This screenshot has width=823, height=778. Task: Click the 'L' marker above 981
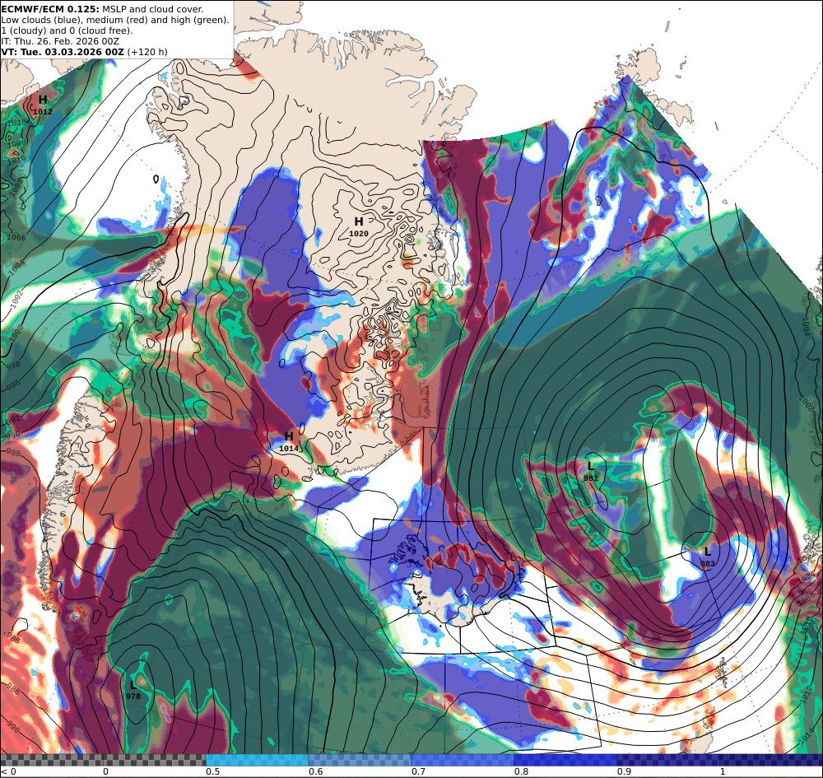590,466
